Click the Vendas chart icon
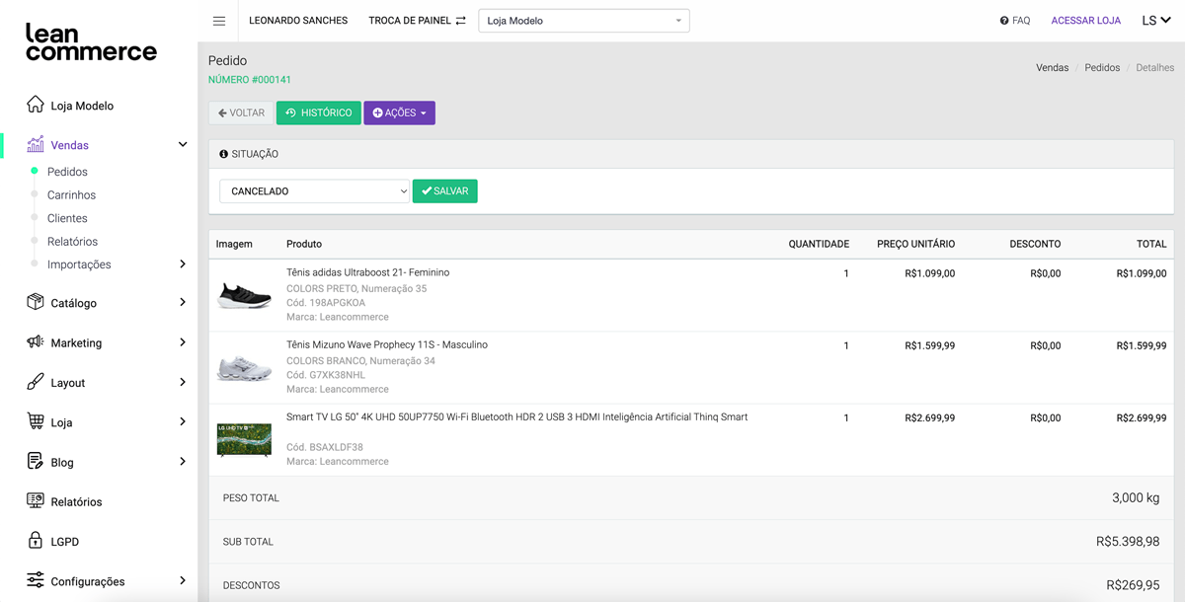 click(36, 144)
